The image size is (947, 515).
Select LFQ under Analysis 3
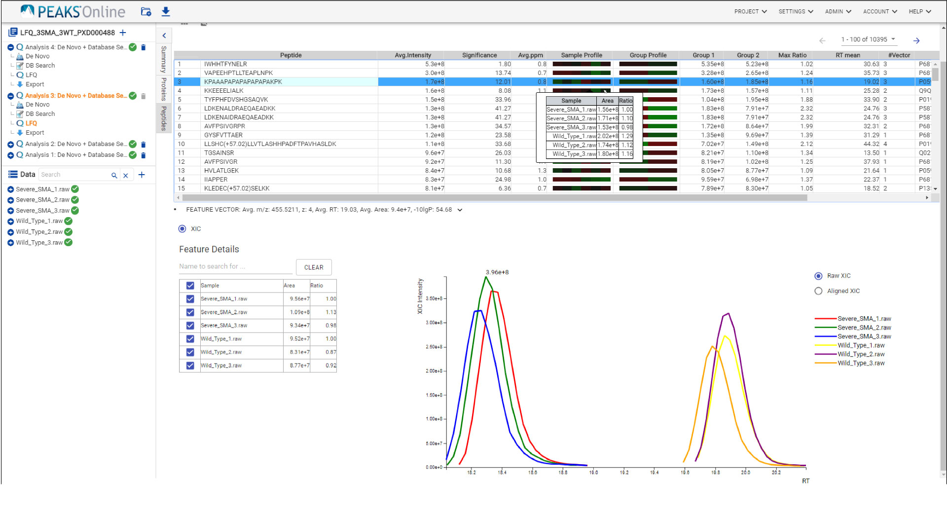[31, 123]
